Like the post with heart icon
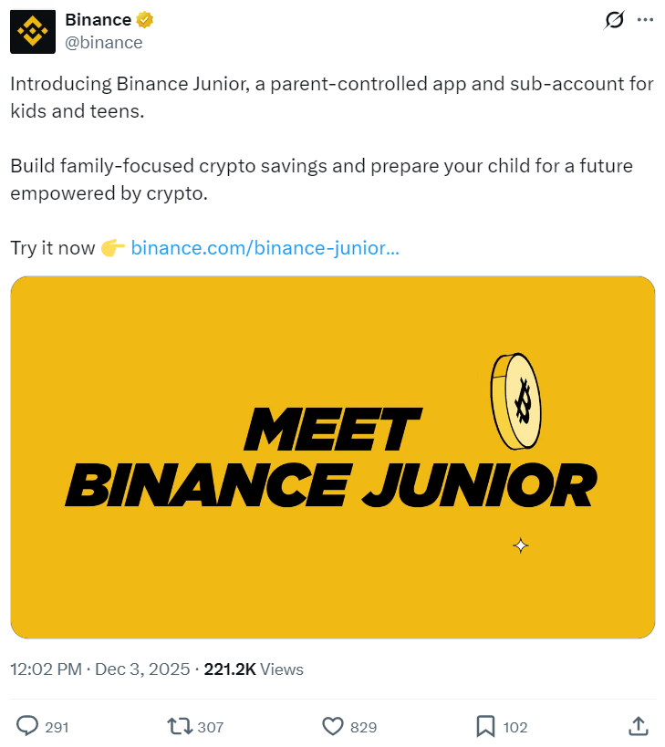This screenshot has width=665, height=747. [332, 726]
